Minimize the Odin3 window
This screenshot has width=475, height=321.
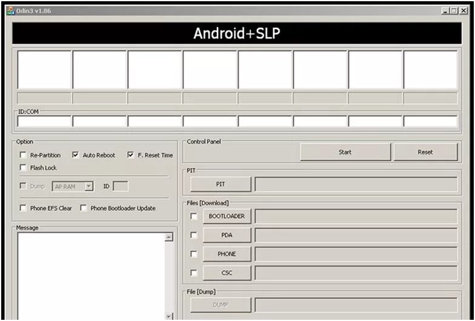(x=445, y=11)
